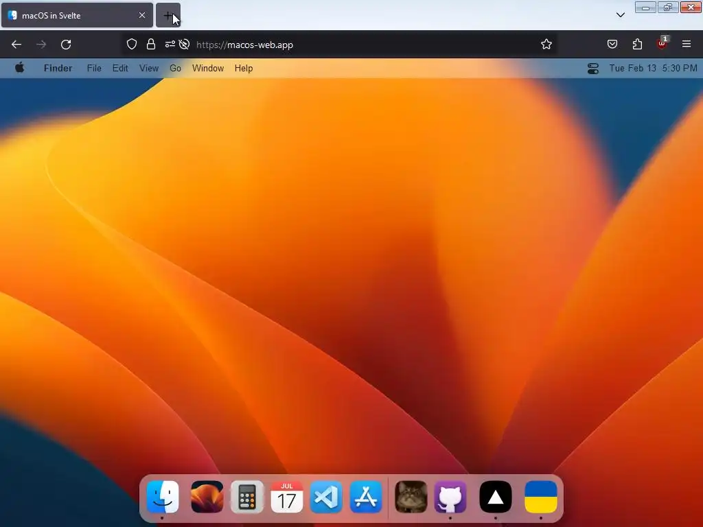Open the purple GitHub cat icon
The width and height of the screenshot is (703, 527).
(450, 497)
